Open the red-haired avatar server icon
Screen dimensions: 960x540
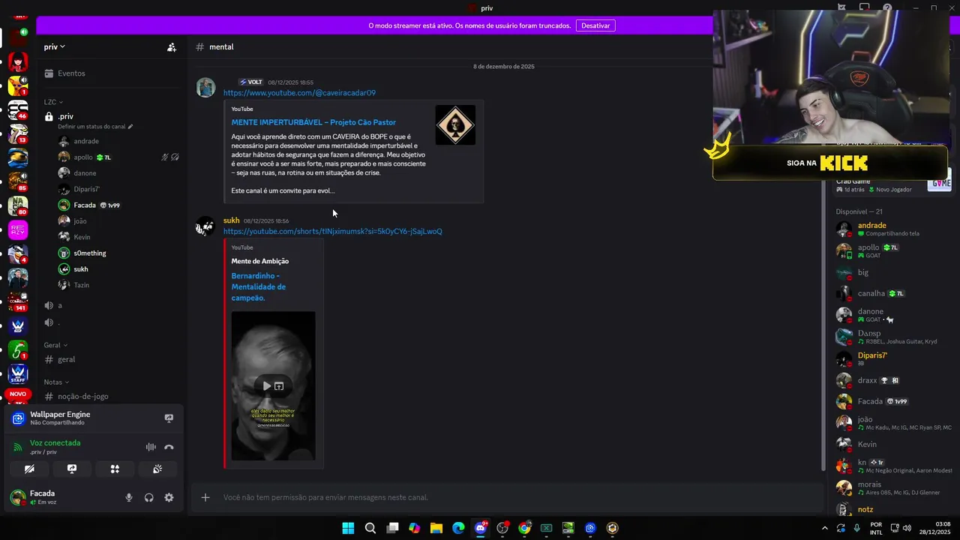18,61
